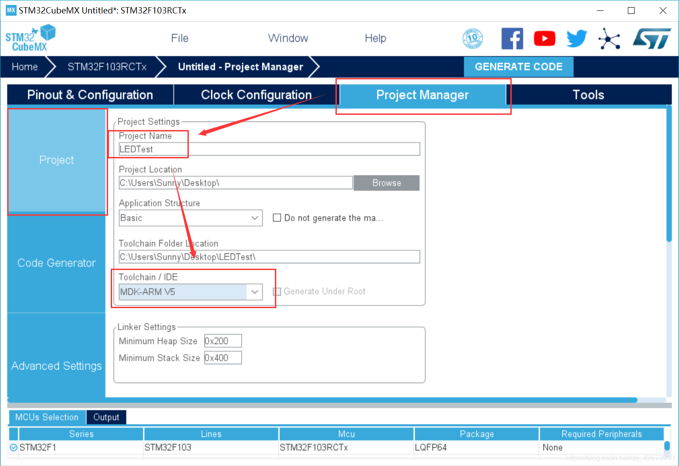Viewport: 679px width, 466px height.
Task: Open the YouTube icon link
Action: point(544,39)
